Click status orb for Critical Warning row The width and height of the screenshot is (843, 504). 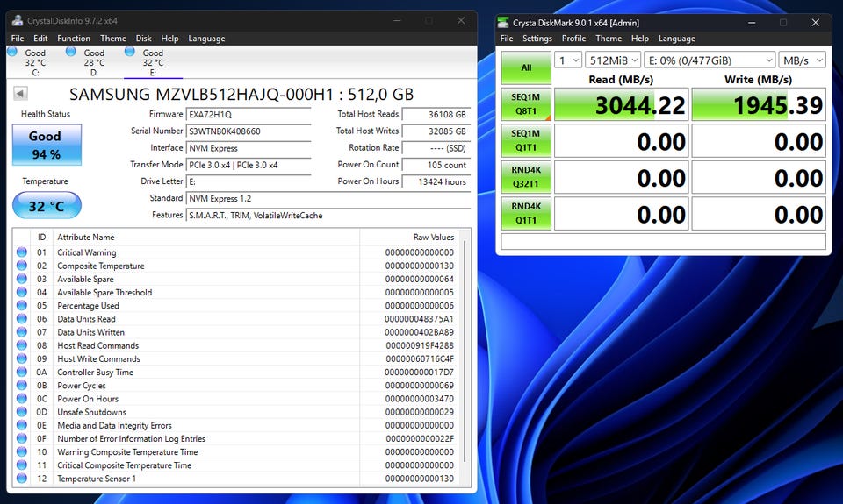[21, 252]
